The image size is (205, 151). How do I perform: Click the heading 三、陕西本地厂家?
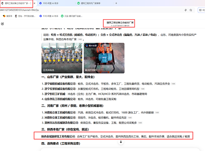click(65, 129)
